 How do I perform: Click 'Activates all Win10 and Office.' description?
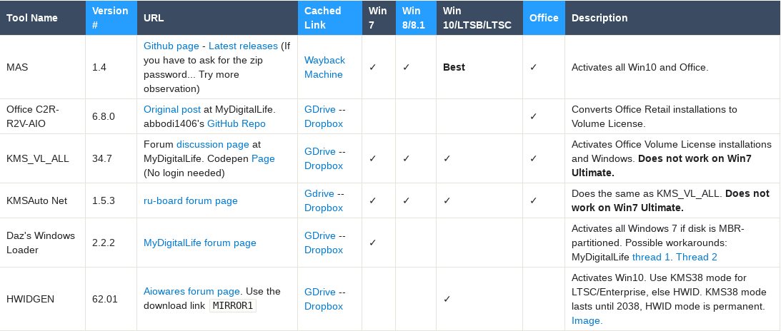[x=640, y=67]
